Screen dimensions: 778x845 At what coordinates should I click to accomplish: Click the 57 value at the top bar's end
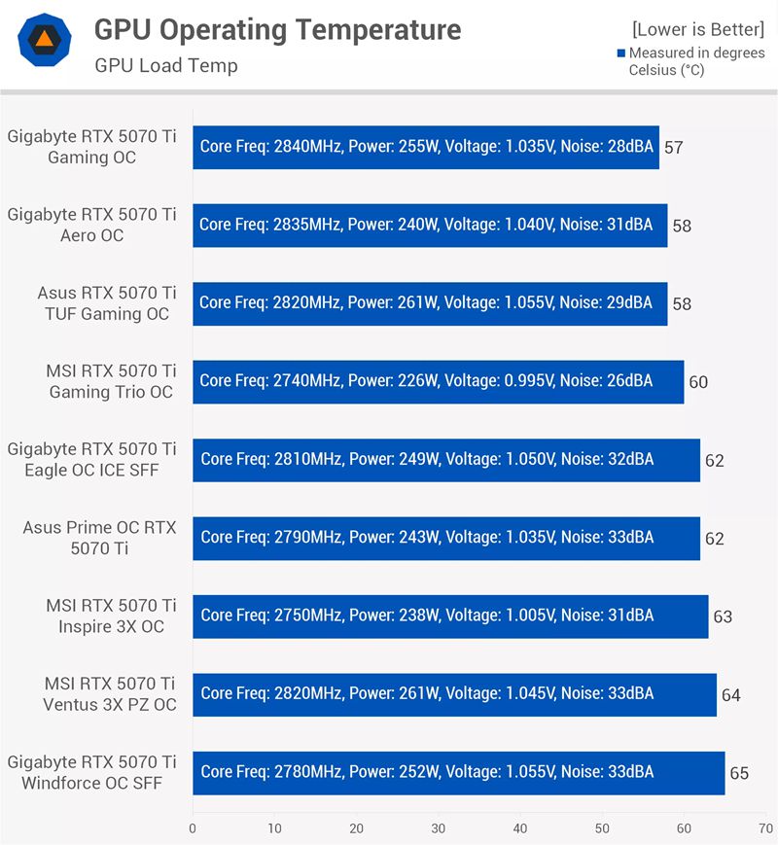coord(673,148)
